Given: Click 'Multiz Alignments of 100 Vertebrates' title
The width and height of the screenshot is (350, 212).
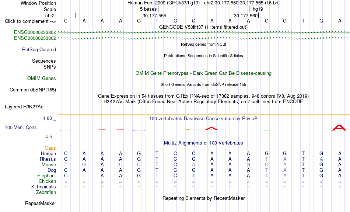Looking at the screenshot, I should coord(203,143).
